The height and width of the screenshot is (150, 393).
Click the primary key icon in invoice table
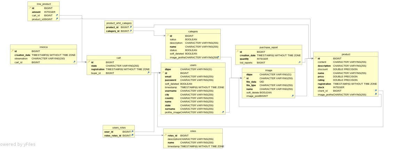click(x=13, y=51)
